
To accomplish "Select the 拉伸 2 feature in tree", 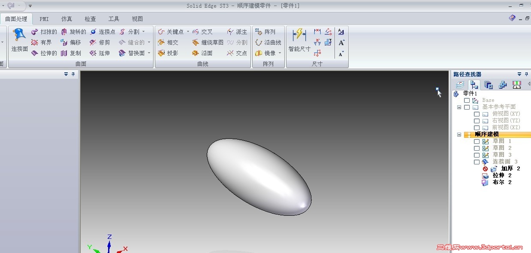I will (502, 176).
